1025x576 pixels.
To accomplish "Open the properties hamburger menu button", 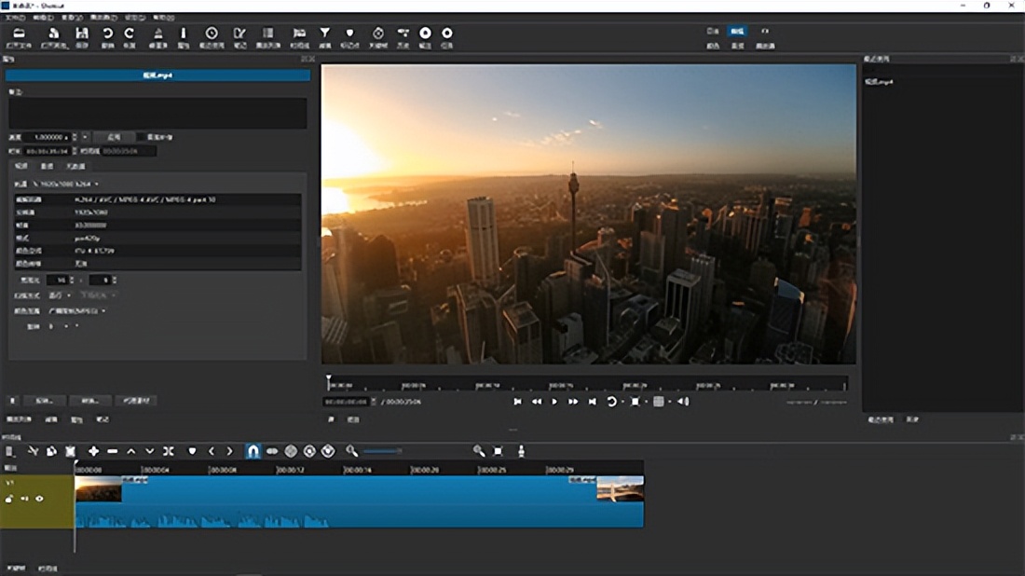I will (12, 401).
